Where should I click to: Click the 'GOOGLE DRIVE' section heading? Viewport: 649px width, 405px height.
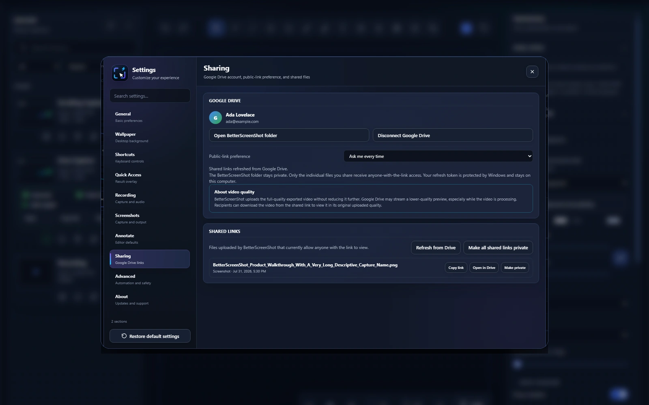point(225,100)
